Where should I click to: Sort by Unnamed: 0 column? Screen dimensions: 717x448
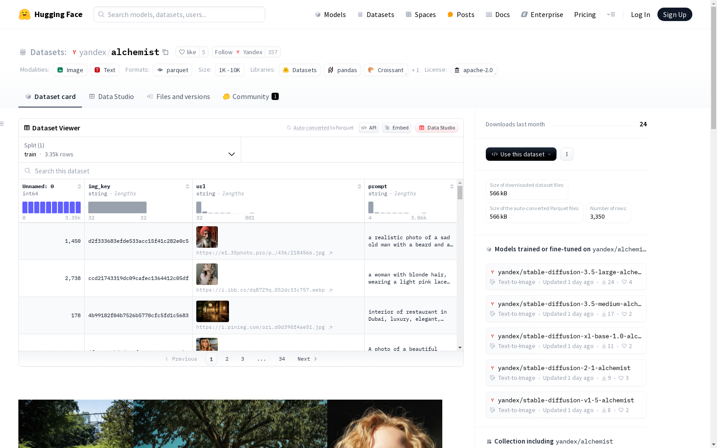[x=79, y=186]
